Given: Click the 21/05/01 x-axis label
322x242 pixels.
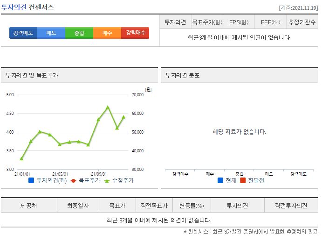Looking at the screenshot, I should (60, 174).
